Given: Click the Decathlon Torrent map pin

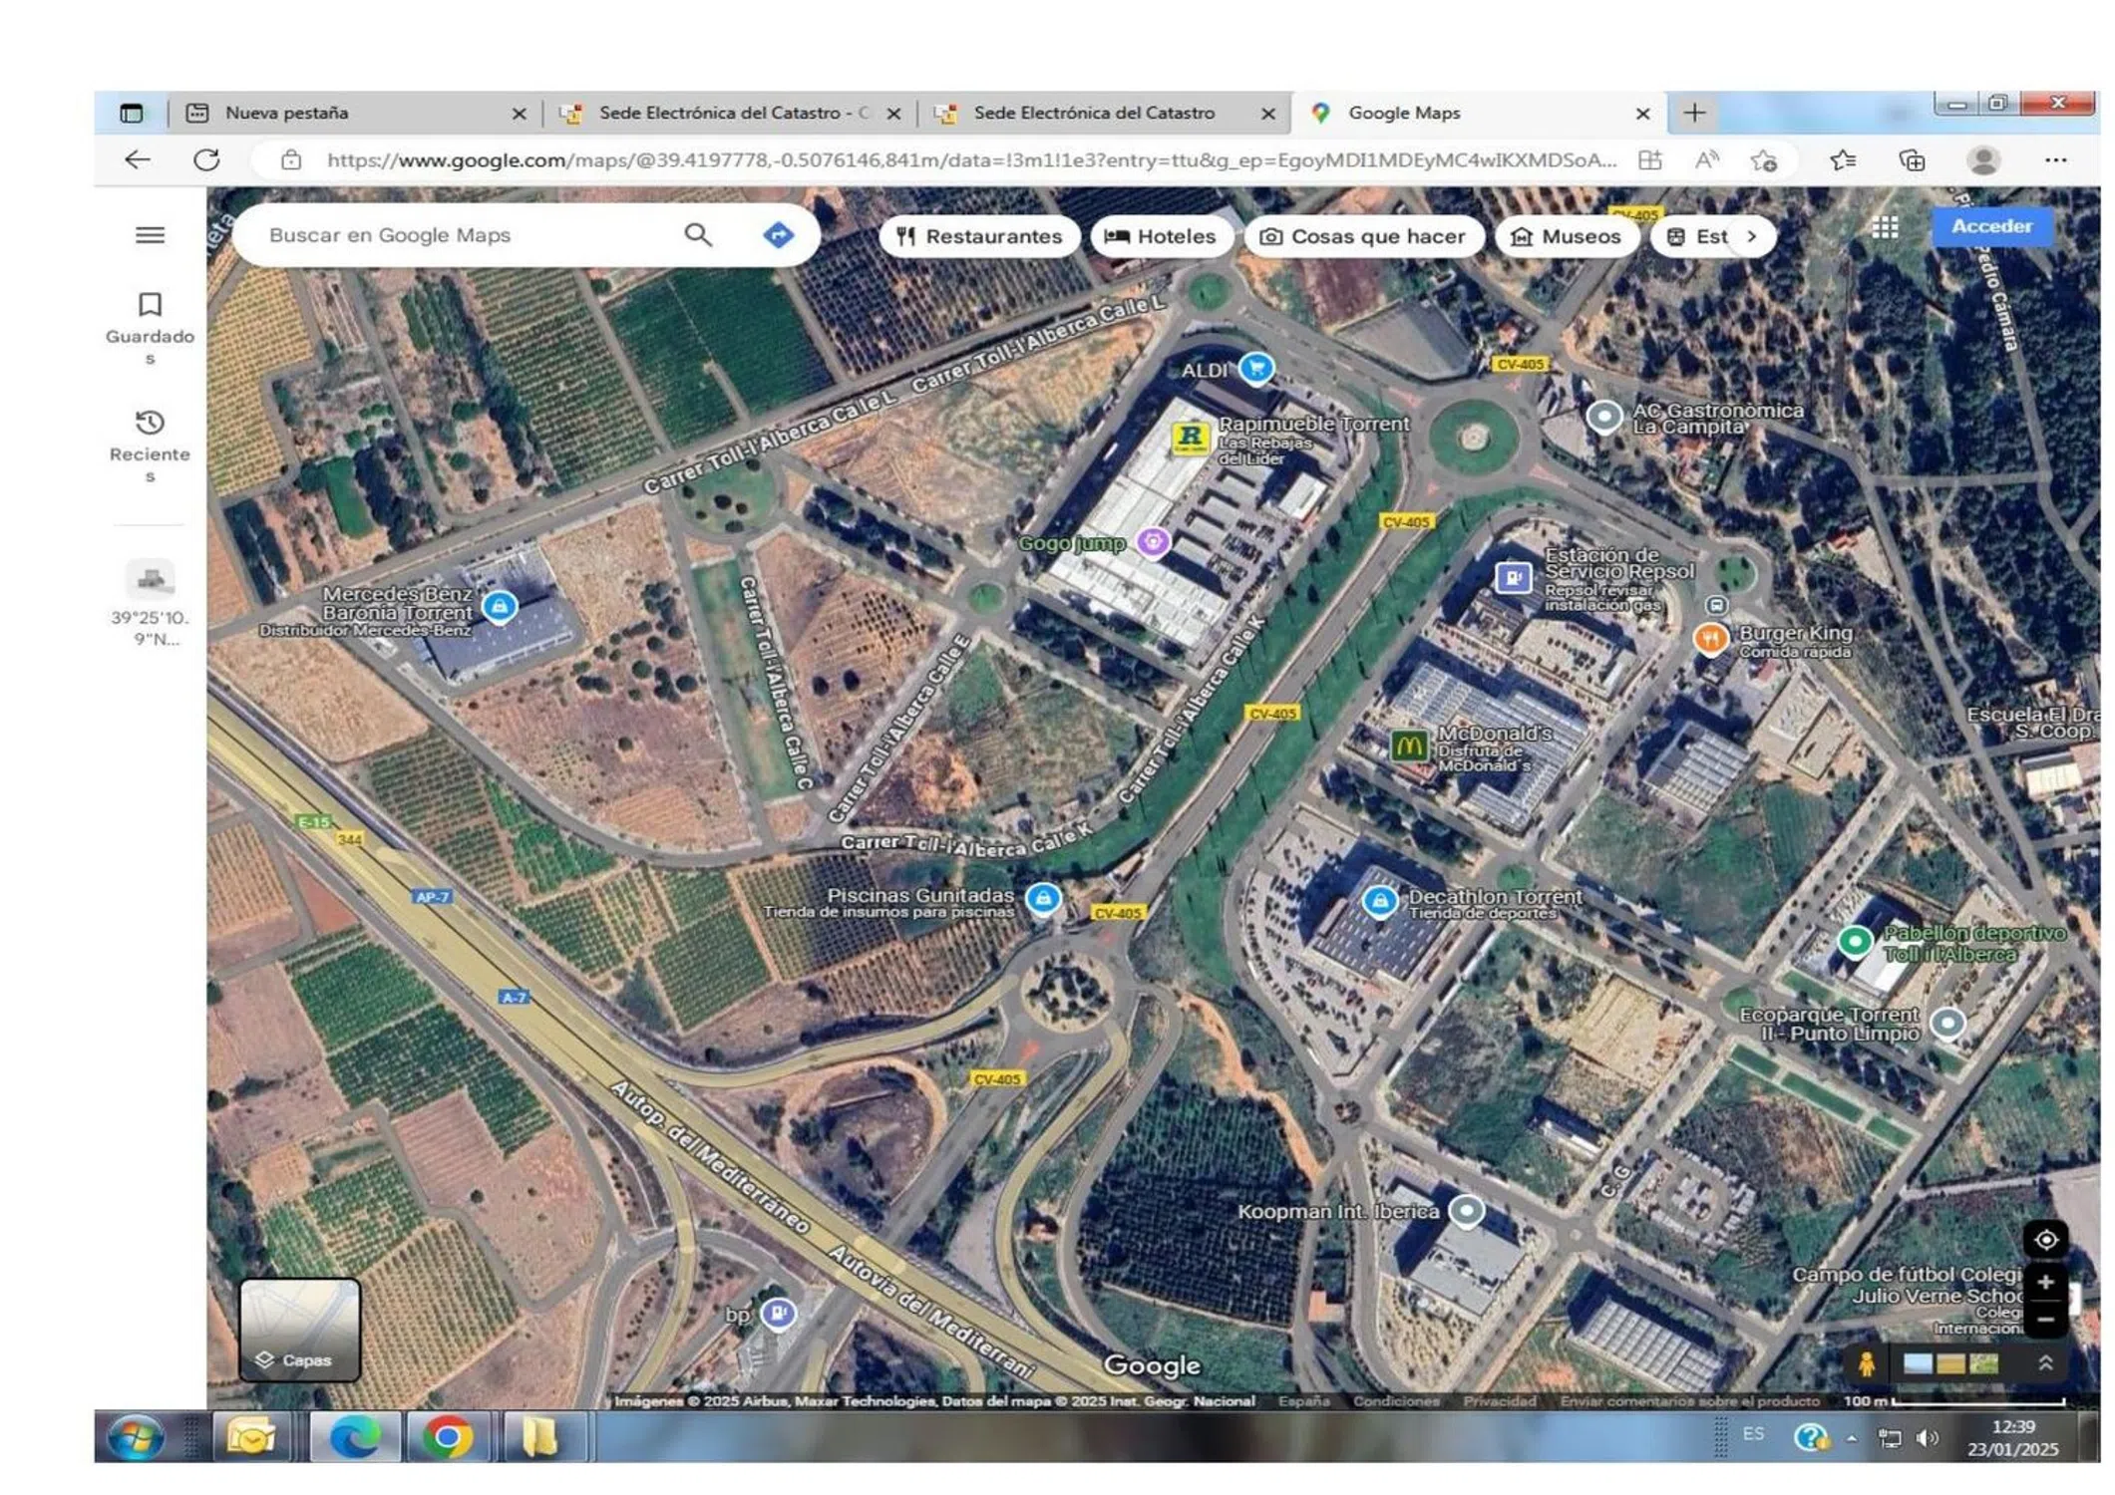Looking at the screenshot, I should pyautogui.click(x=1379, y=902).
